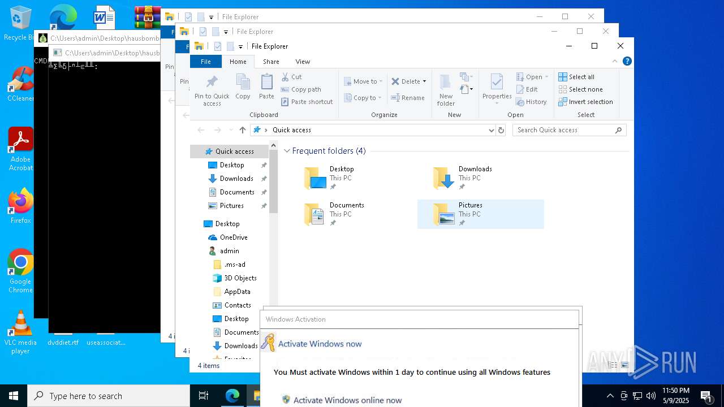Open the File tab
This screenshot has width=724, height=407.
coord(206,62)
